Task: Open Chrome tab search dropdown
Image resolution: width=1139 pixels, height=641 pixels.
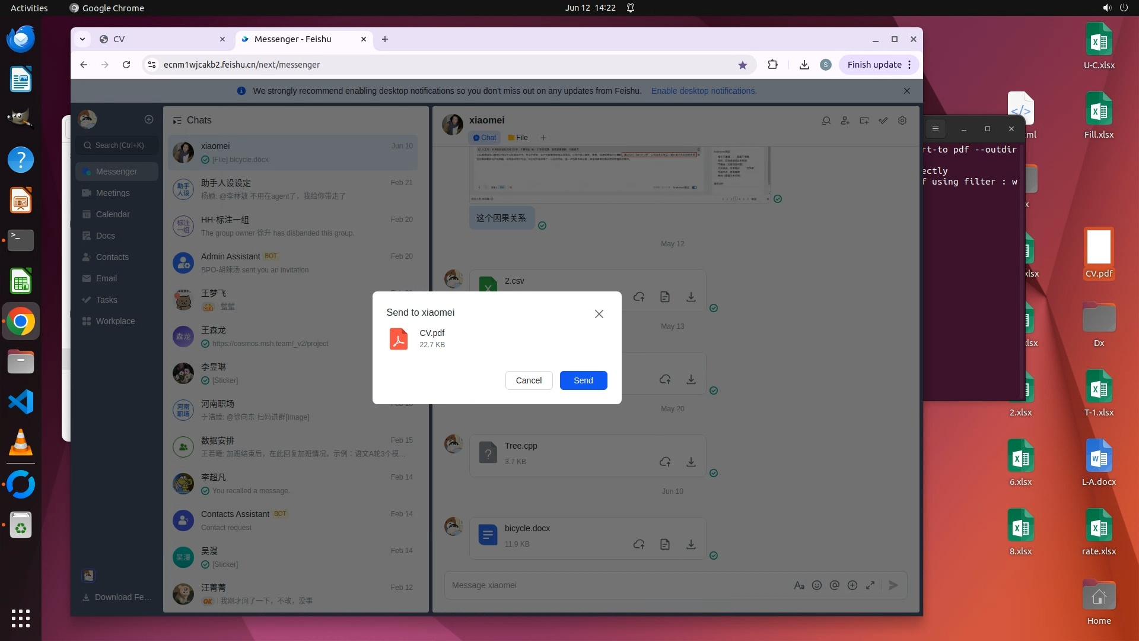Action: (x=82, y=39)
